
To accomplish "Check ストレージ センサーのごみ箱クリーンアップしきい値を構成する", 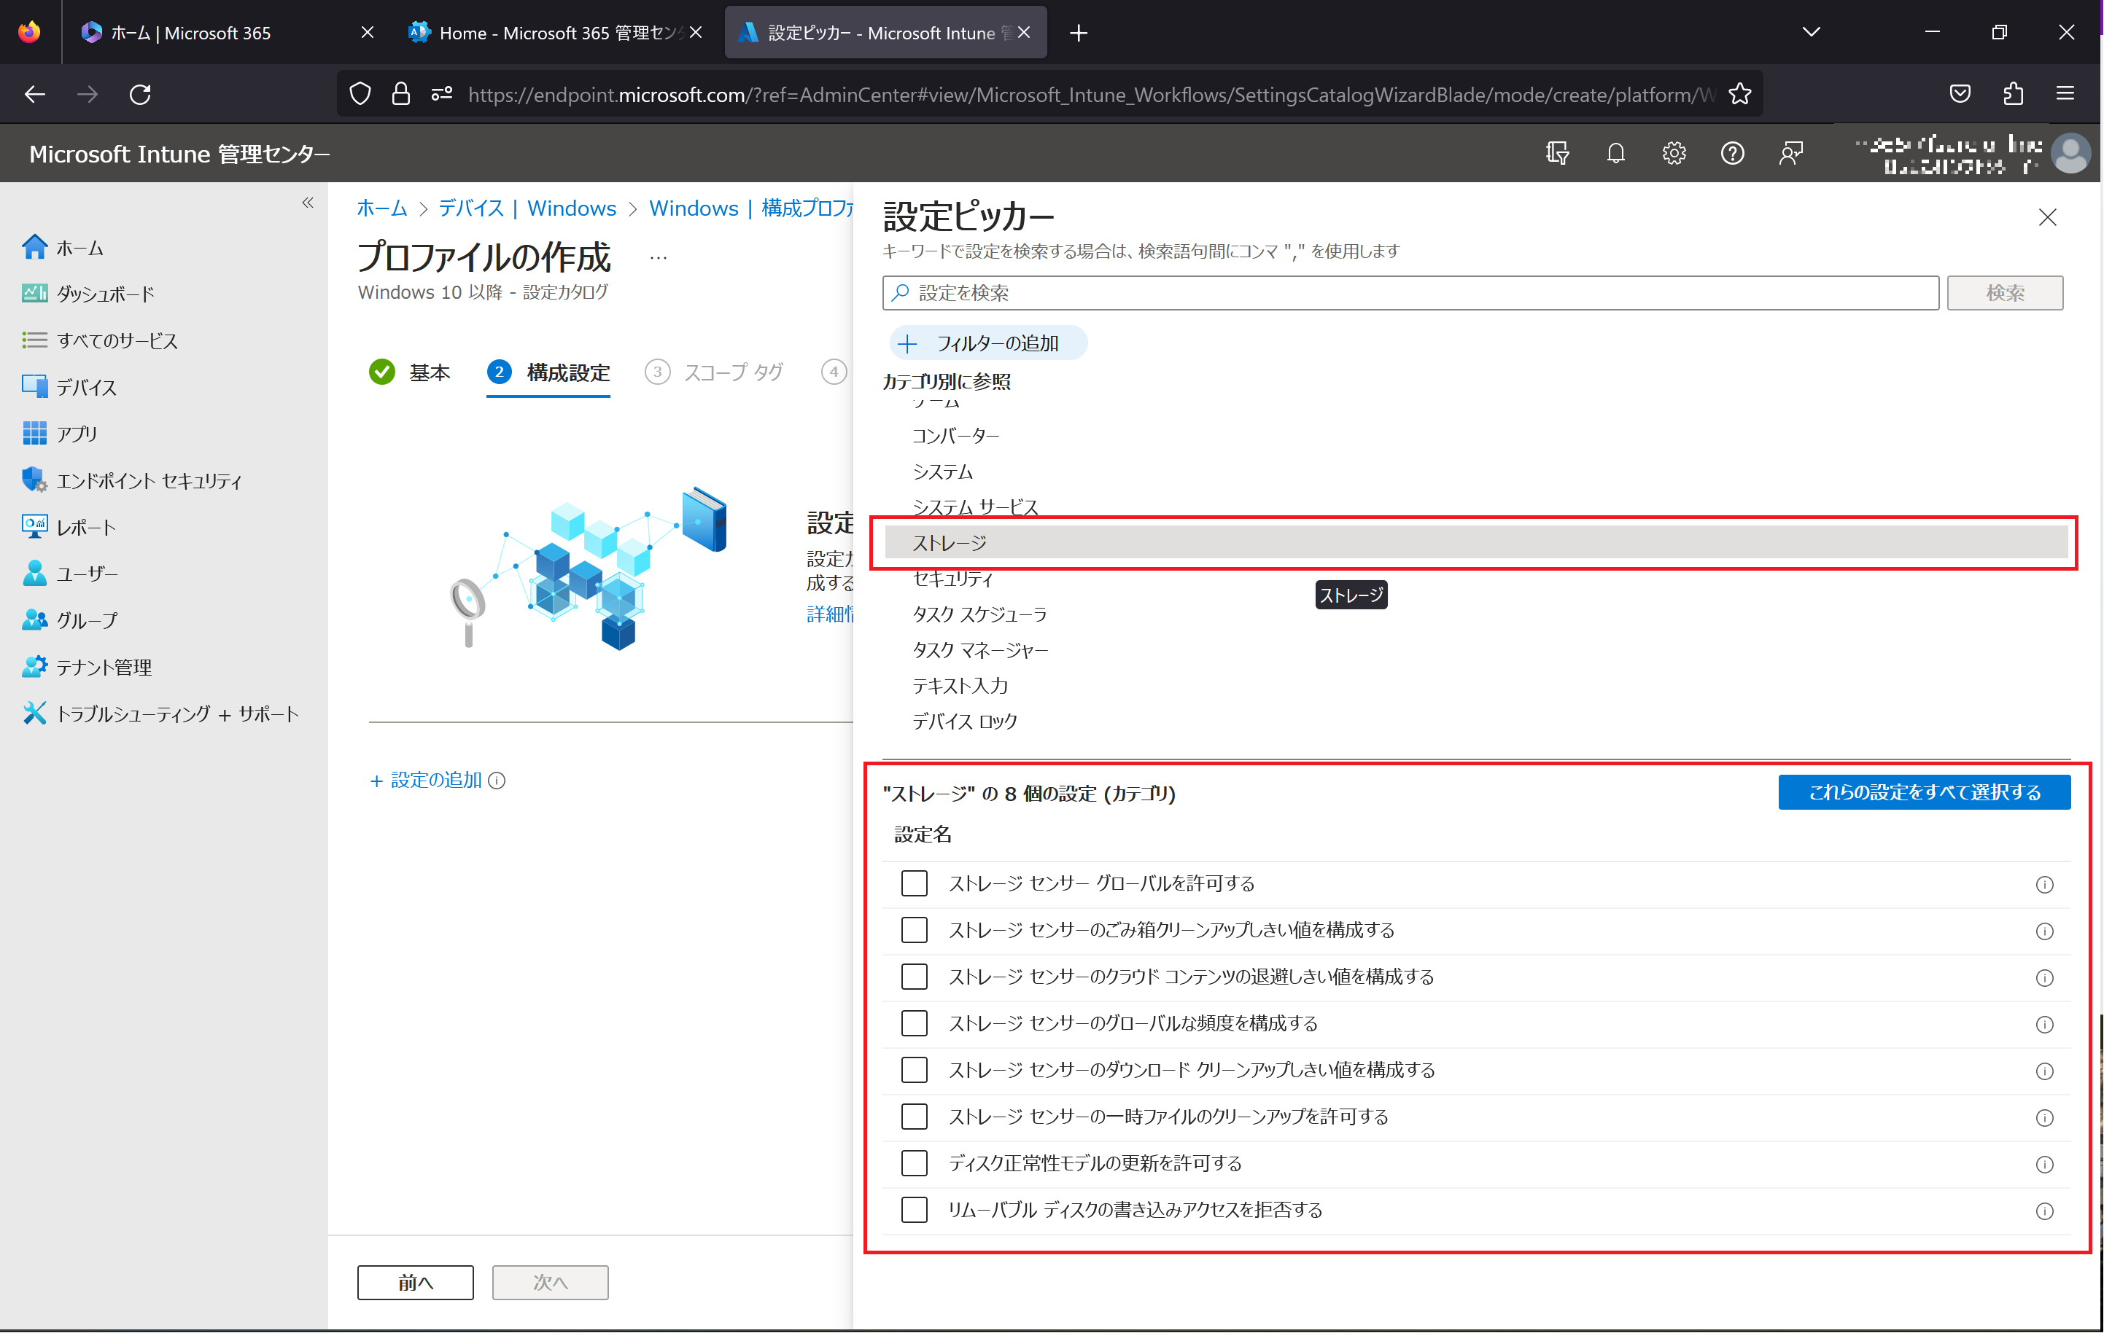I will 914,930.
